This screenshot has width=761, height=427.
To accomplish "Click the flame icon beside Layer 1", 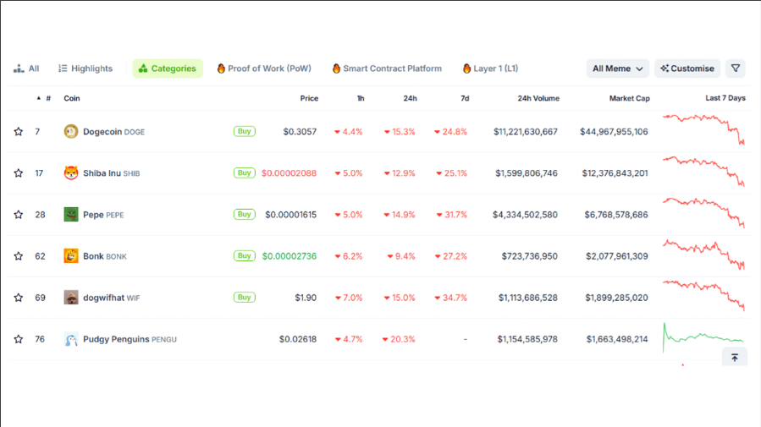I will (466, 68).
